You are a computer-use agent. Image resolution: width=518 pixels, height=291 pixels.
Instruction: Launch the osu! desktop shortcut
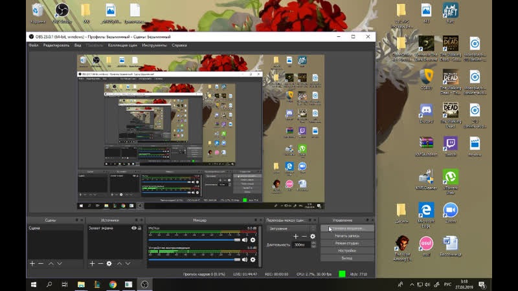click(x=426, y=246)
